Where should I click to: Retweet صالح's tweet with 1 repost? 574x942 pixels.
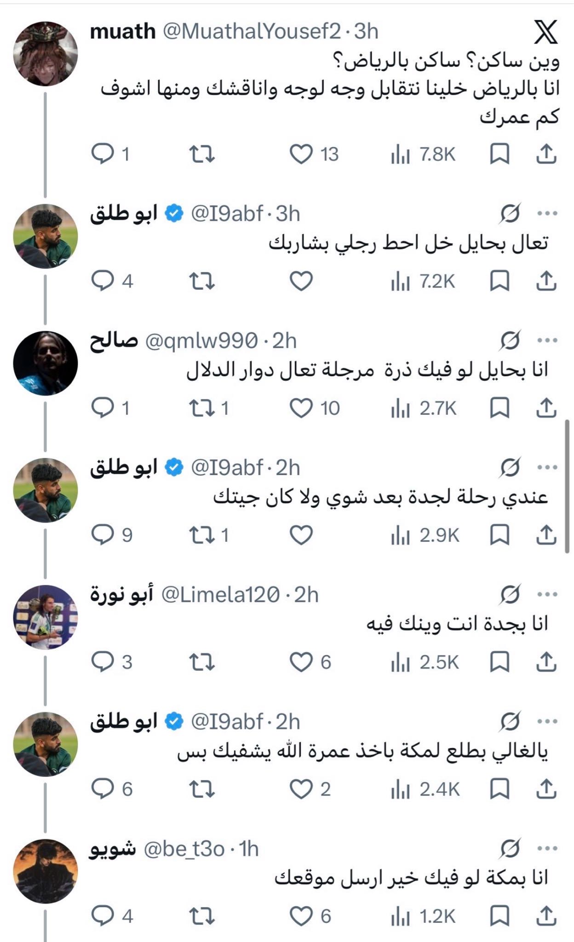(x=209, y=408)
